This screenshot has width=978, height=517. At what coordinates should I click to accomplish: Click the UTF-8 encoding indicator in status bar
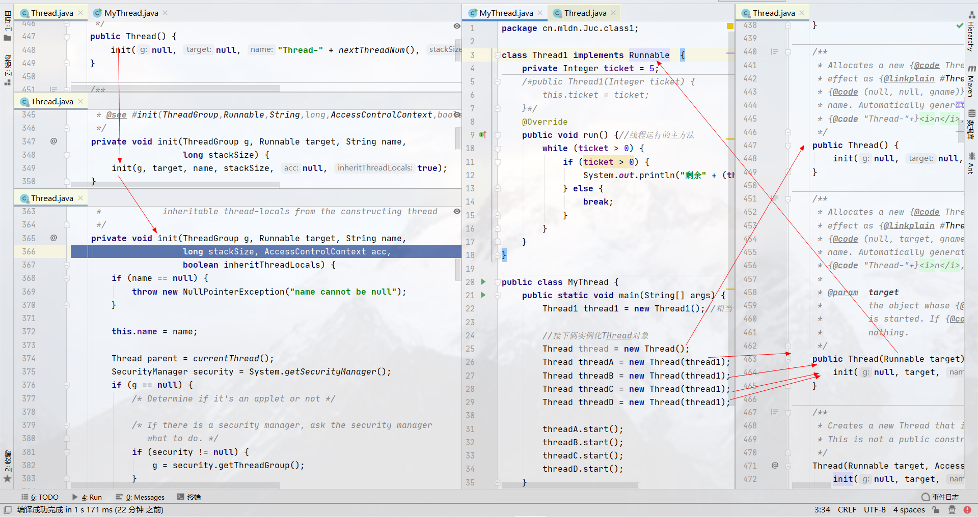[874, 509]
